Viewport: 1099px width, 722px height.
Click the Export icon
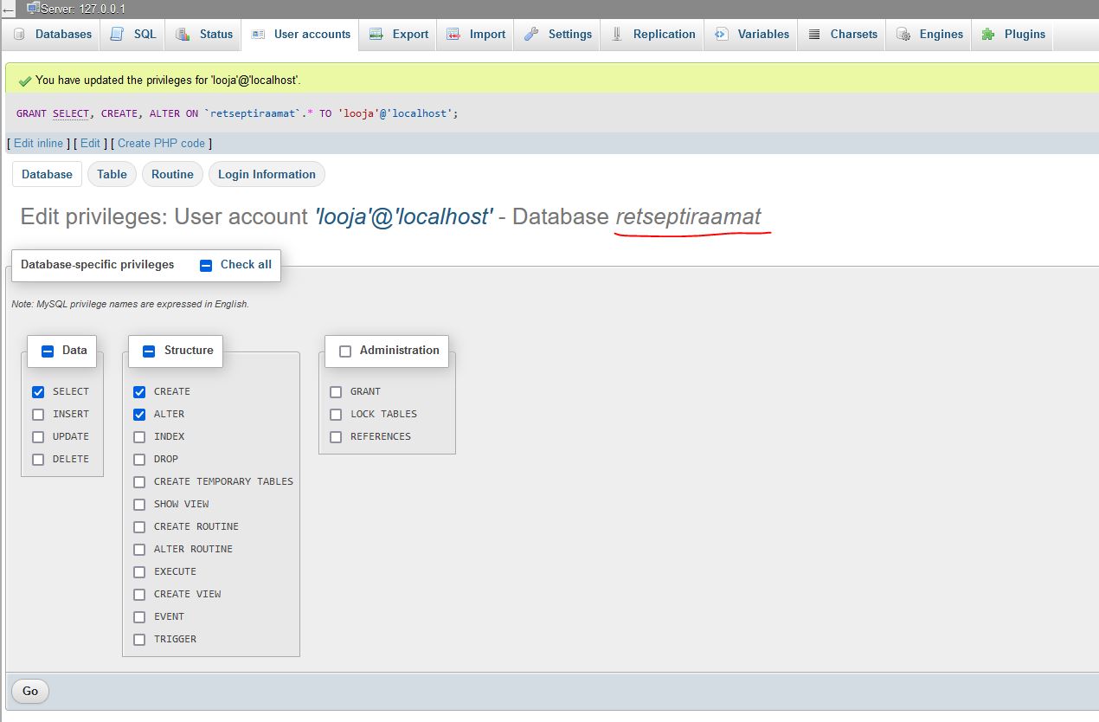[376, 35]
